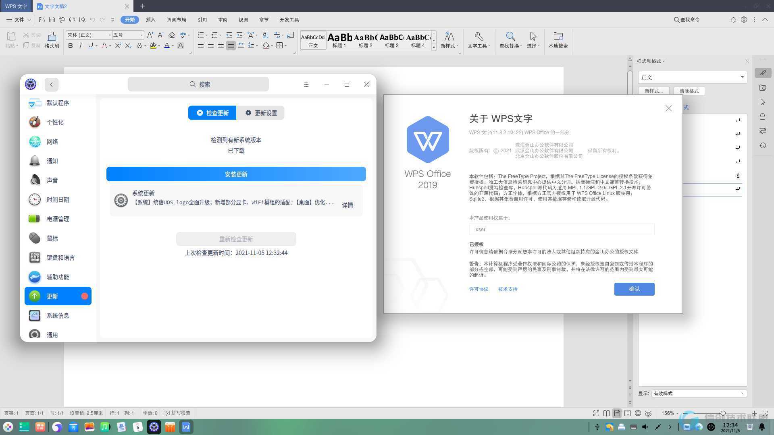This screenshot has height=435, width=774.
Task: Click the history clock icon in right sidebar
Action: (763, 145)
